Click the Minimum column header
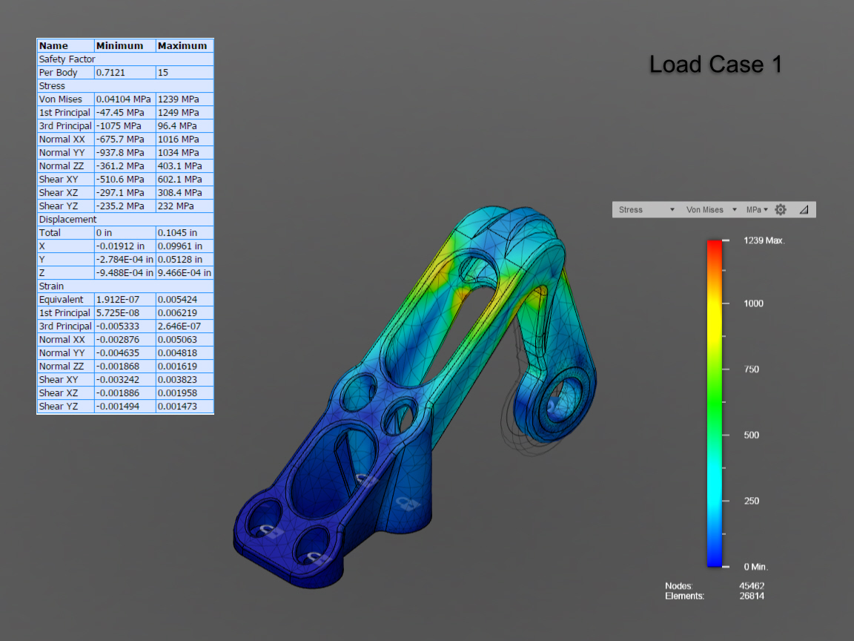 [x=125, y=46]
